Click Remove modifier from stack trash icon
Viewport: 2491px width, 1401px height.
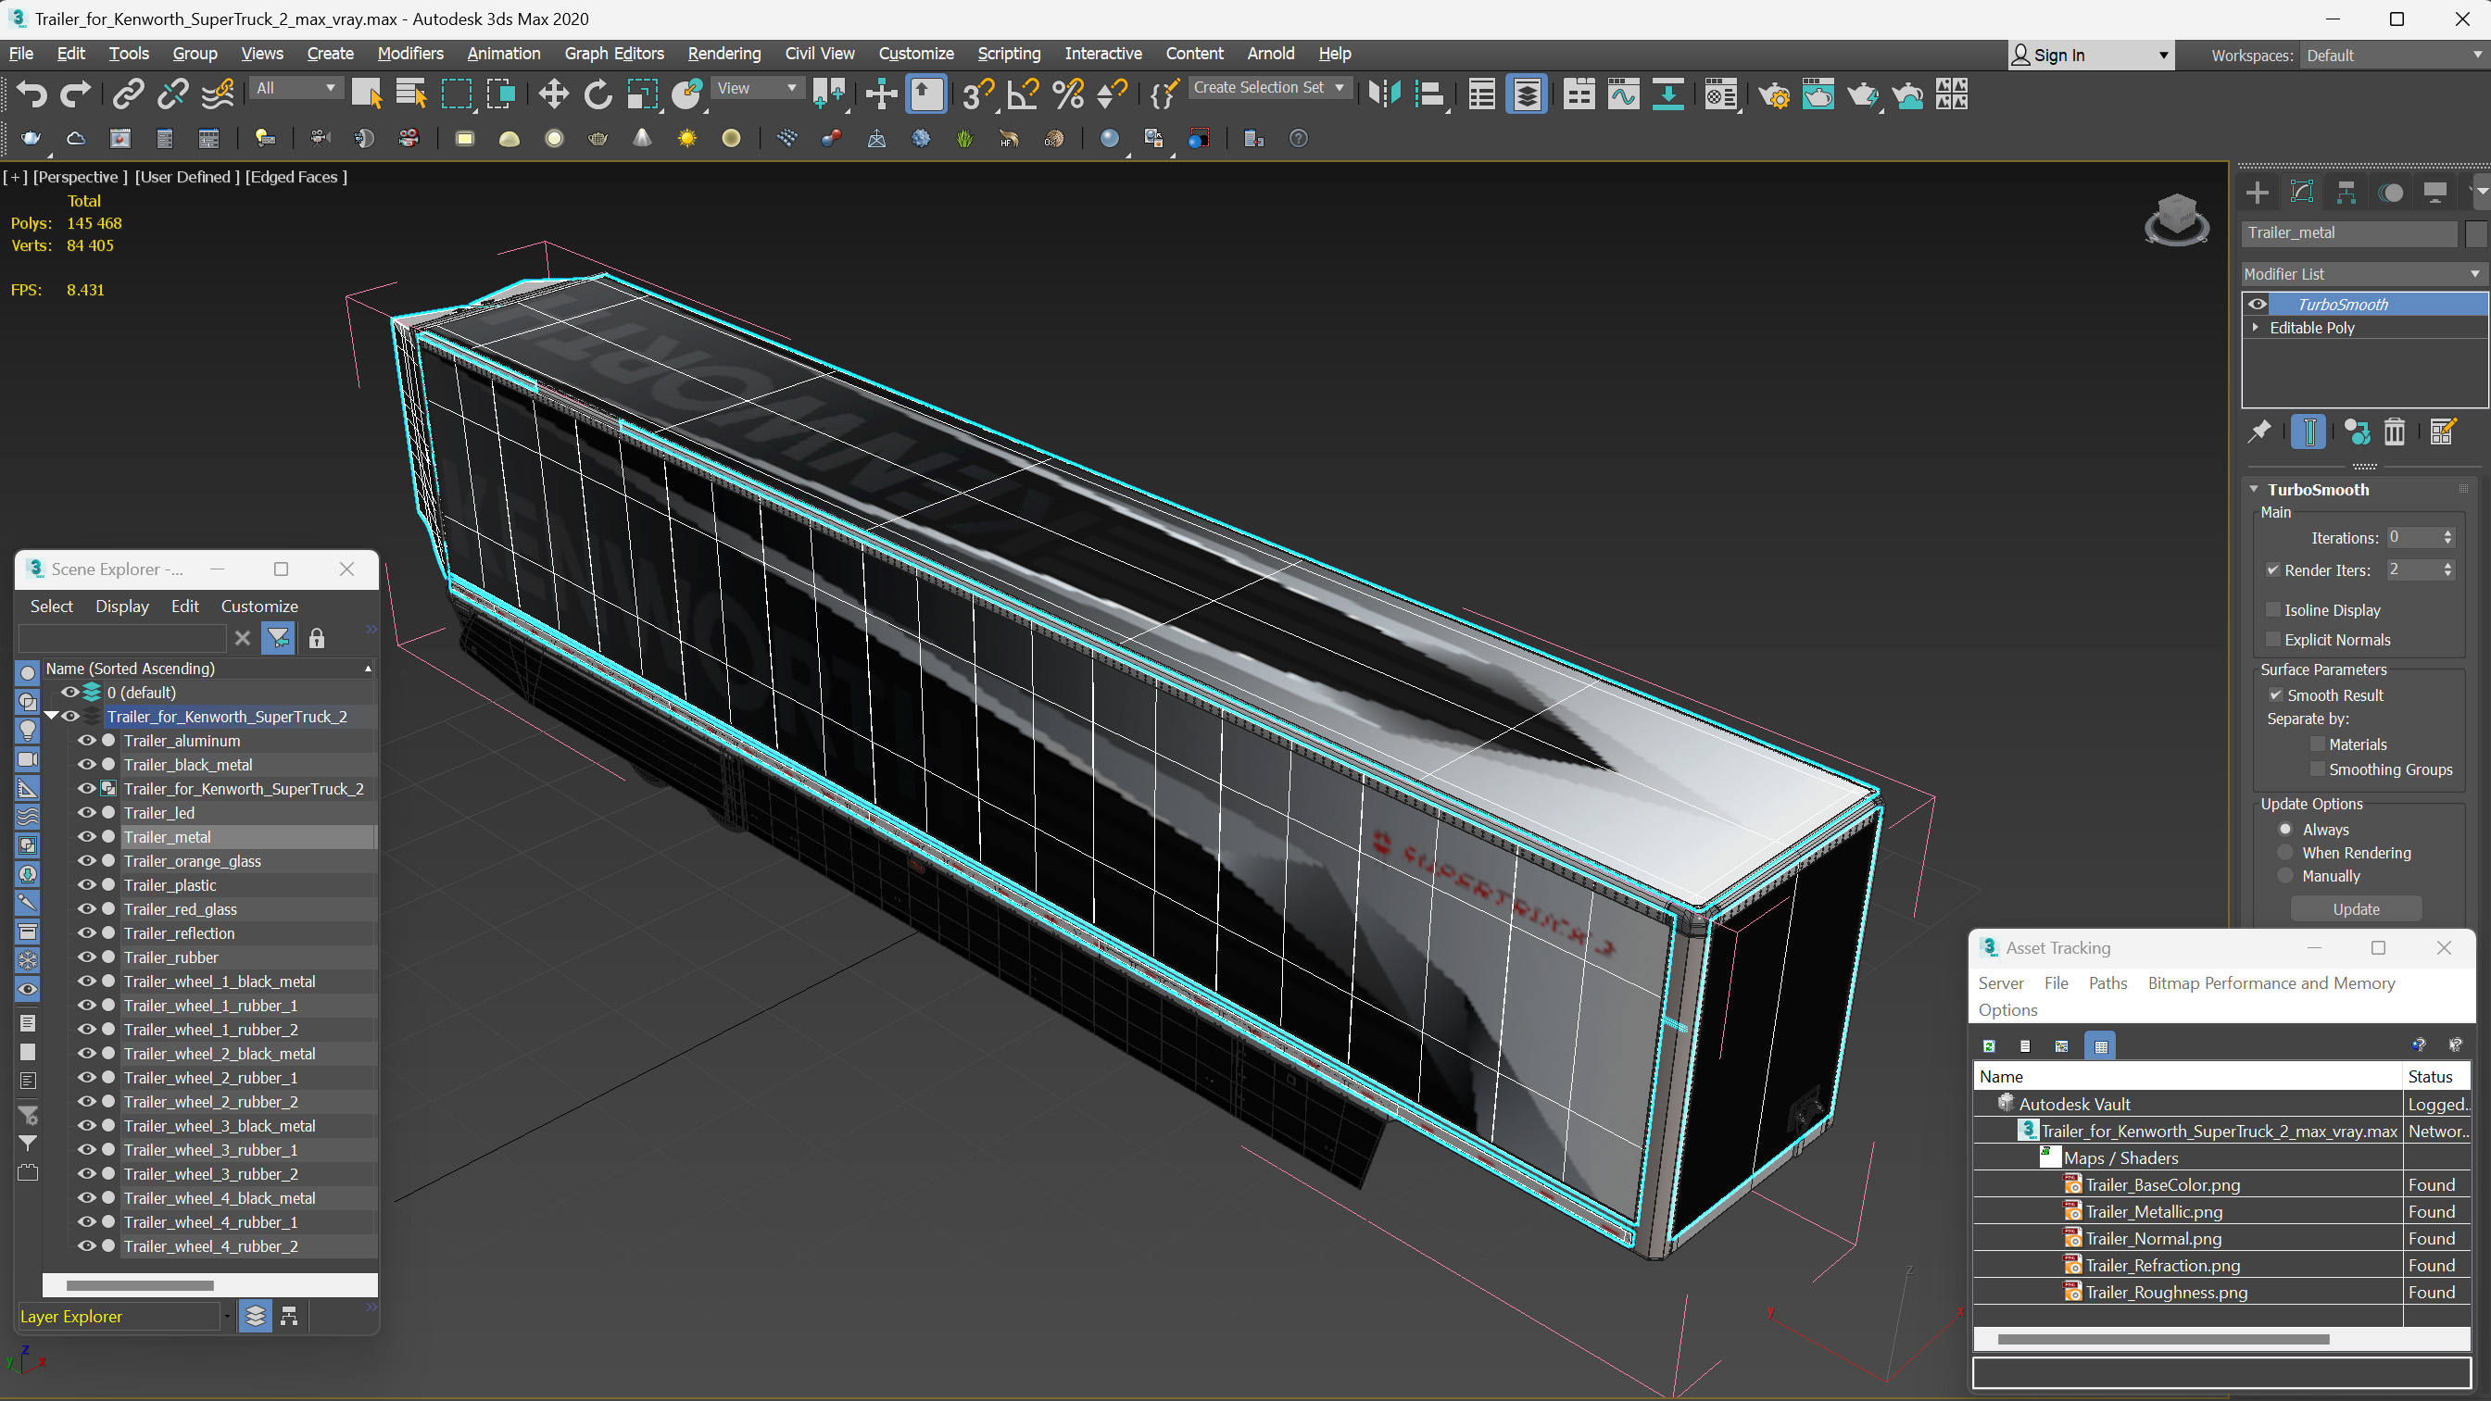(2394, 432)
